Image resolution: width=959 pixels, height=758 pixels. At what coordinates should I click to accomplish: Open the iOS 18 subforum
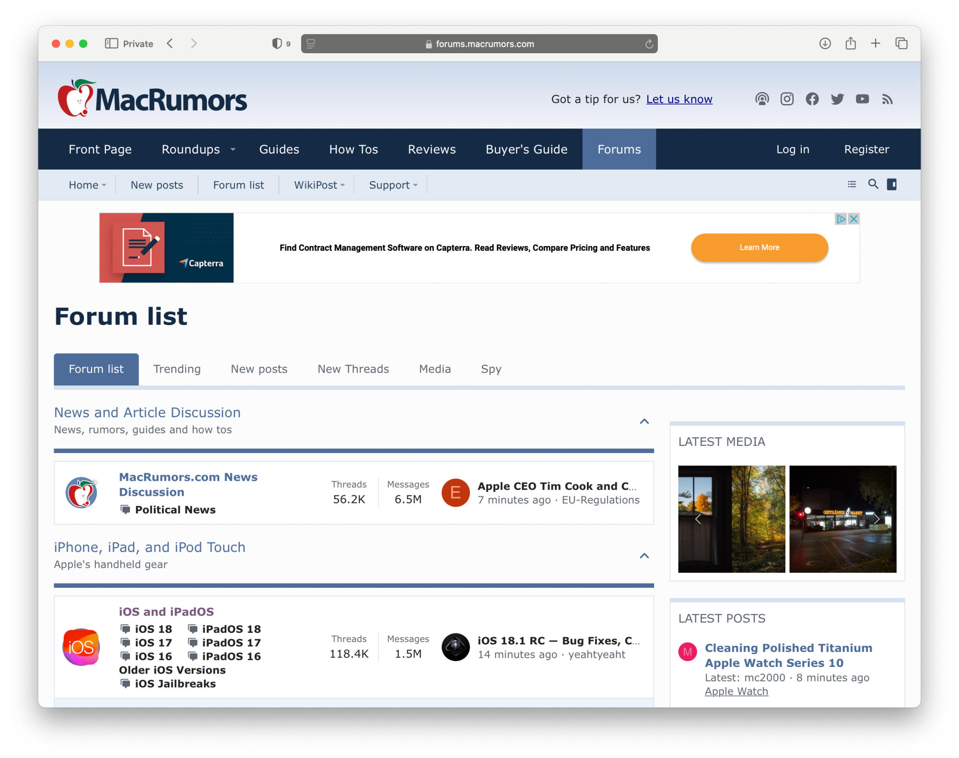153,629
